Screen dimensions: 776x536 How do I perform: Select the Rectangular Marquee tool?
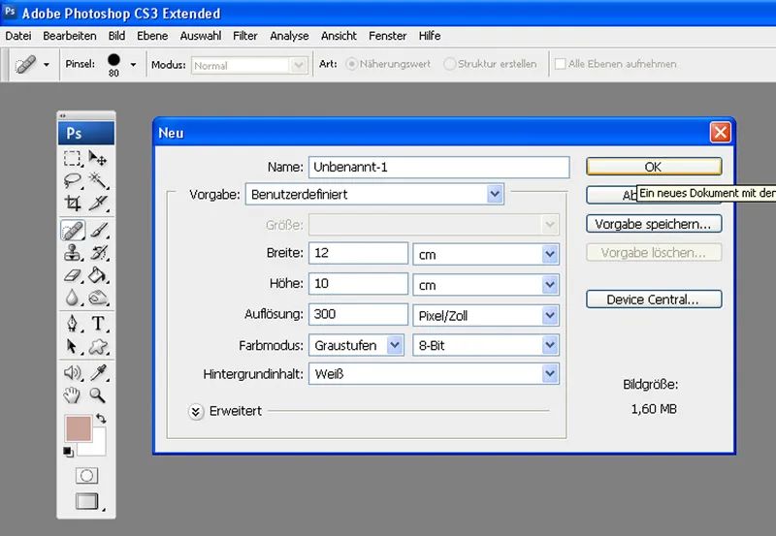72,158
